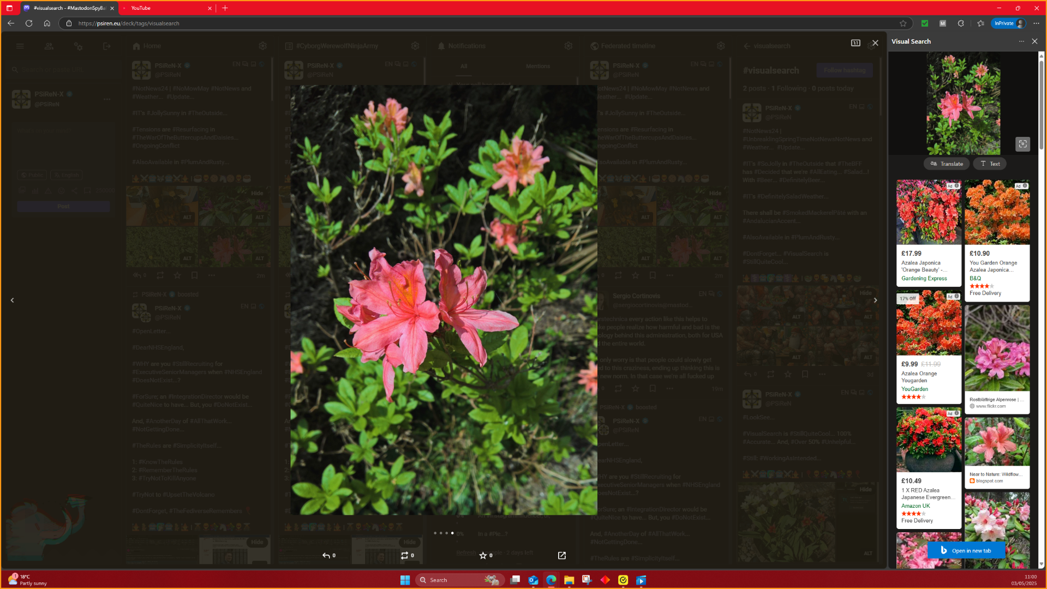Close the image lightbox viewer
Image resolution: width=1047 pixels, height=589 pixels.
pyautogui.click(x=875, y=43)
